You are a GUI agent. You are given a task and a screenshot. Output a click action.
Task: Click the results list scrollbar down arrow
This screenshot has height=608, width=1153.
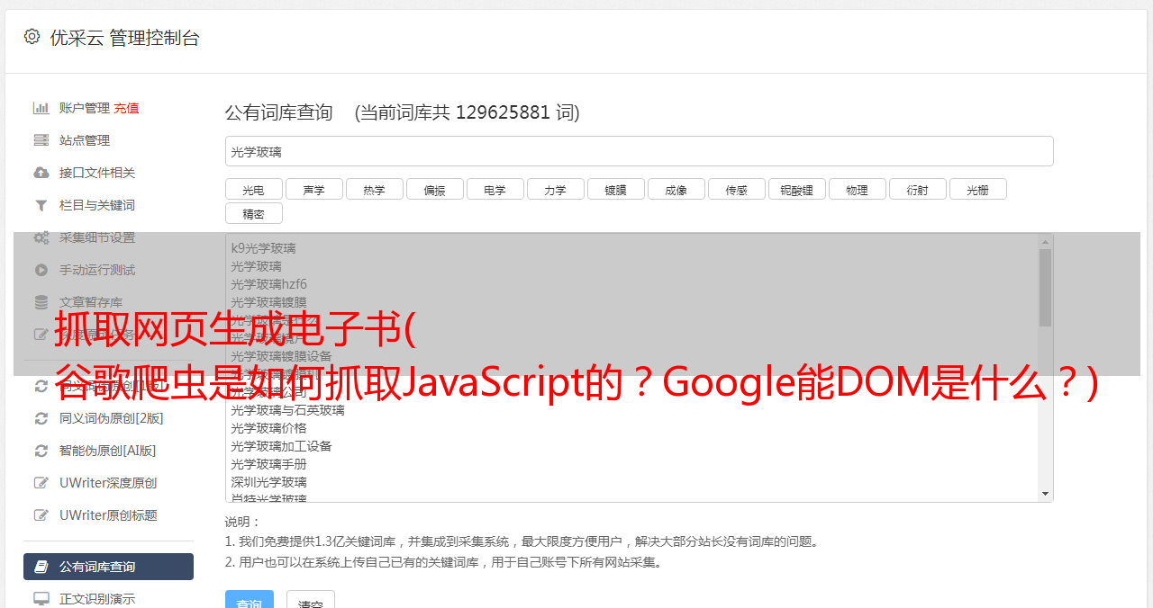(x=1045, y=494)
